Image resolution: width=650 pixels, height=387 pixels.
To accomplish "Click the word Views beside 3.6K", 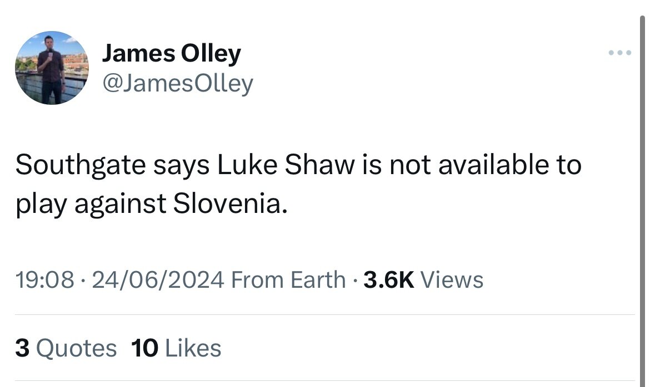I will 452,280.
